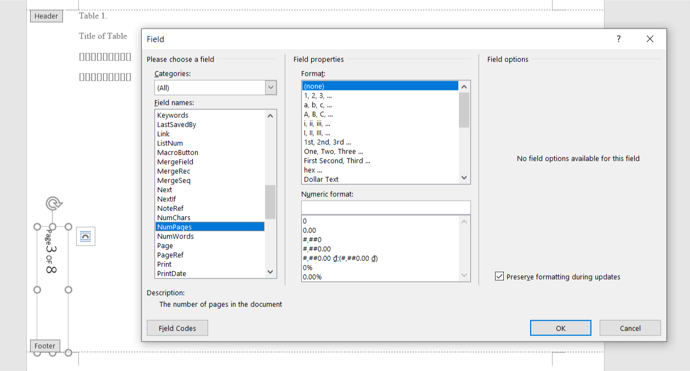Click the Footer tab label in the document
Viewport: 690px width, 371px height.
point(44,346)
